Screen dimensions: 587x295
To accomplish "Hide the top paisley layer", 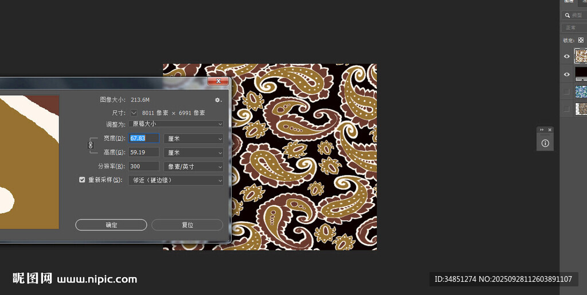I will coord(567,56).
